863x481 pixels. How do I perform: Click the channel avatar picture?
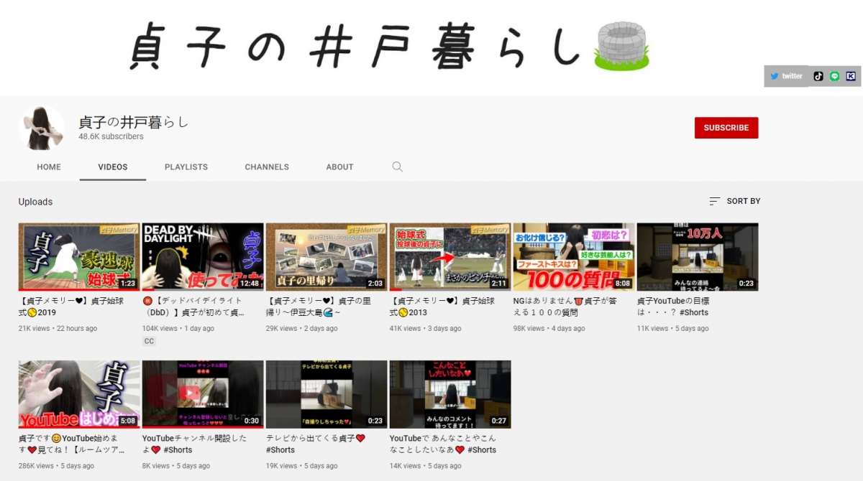pyautogui.click(x=42, y=128)
